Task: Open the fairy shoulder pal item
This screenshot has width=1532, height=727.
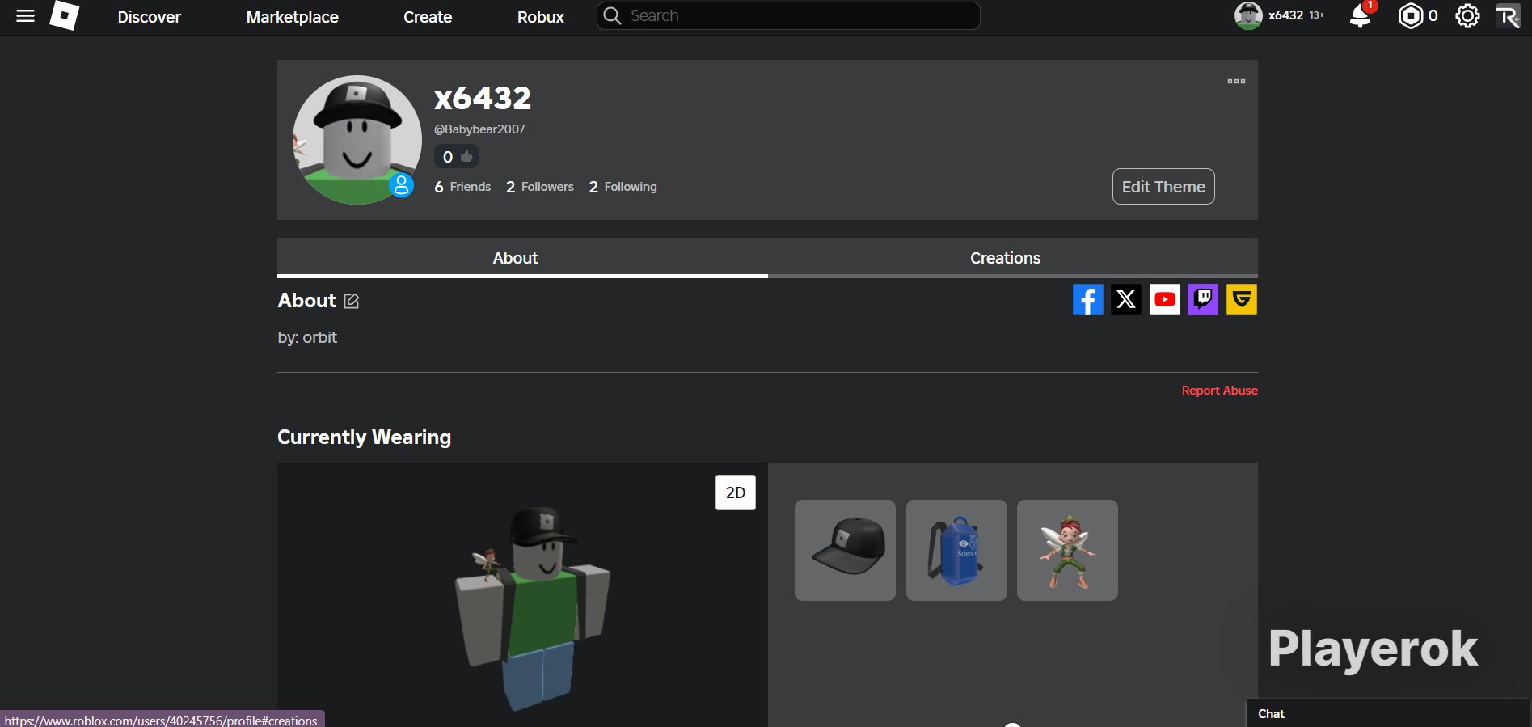Action: pyautogui.click(x=1067, y=550)
